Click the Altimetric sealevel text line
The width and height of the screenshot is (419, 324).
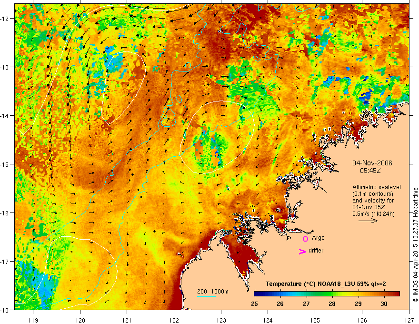(x=377, y=187)
